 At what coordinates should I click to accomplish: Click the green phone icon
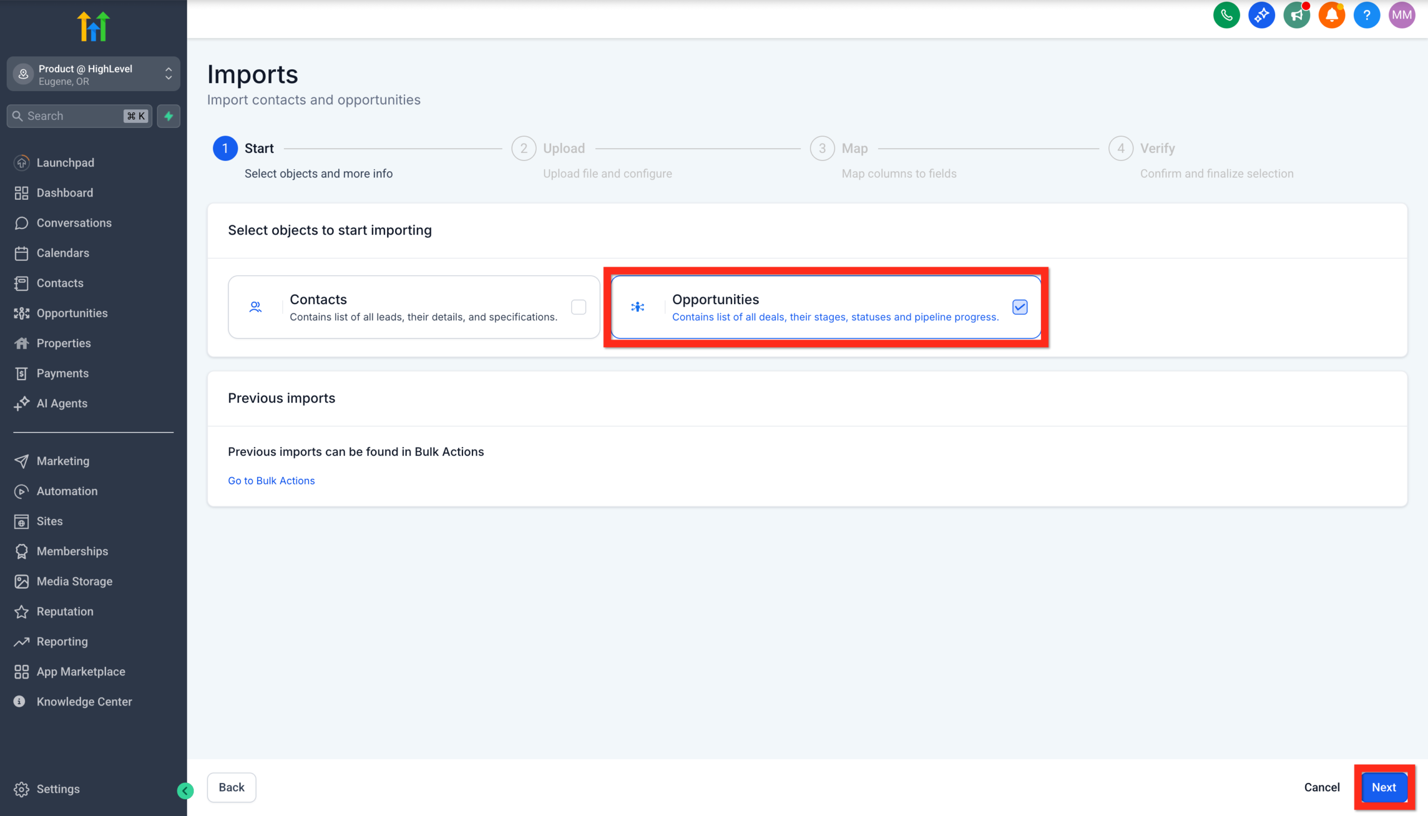(x=1227, y=15)
